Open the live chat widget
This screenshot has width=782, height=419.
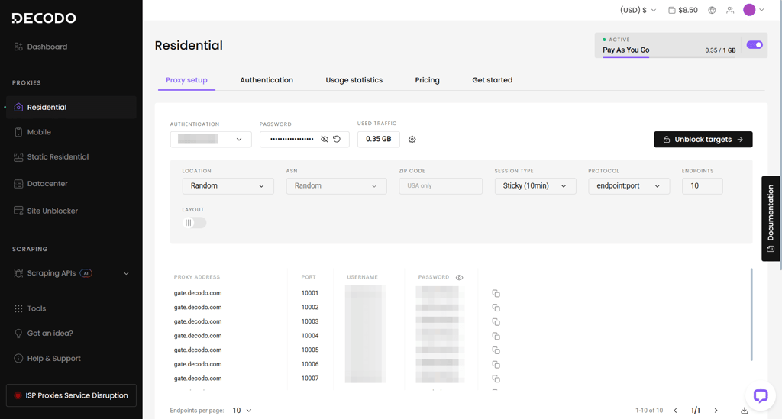point(760,396)
